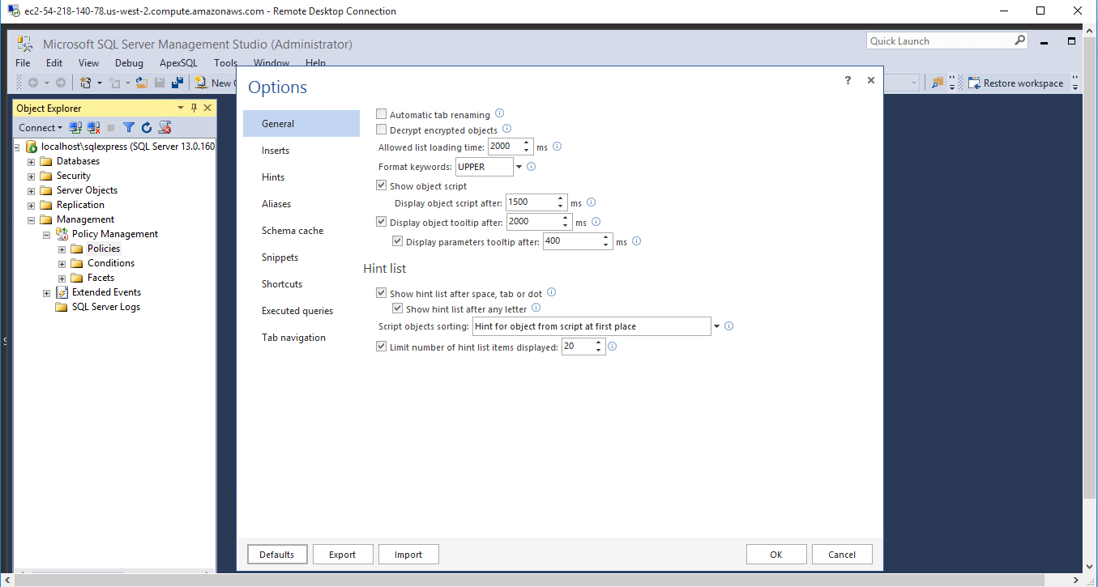1098x587 pixels.
Task: Pin the Object Explorer panel with pushpin icon
Action: 194,108
